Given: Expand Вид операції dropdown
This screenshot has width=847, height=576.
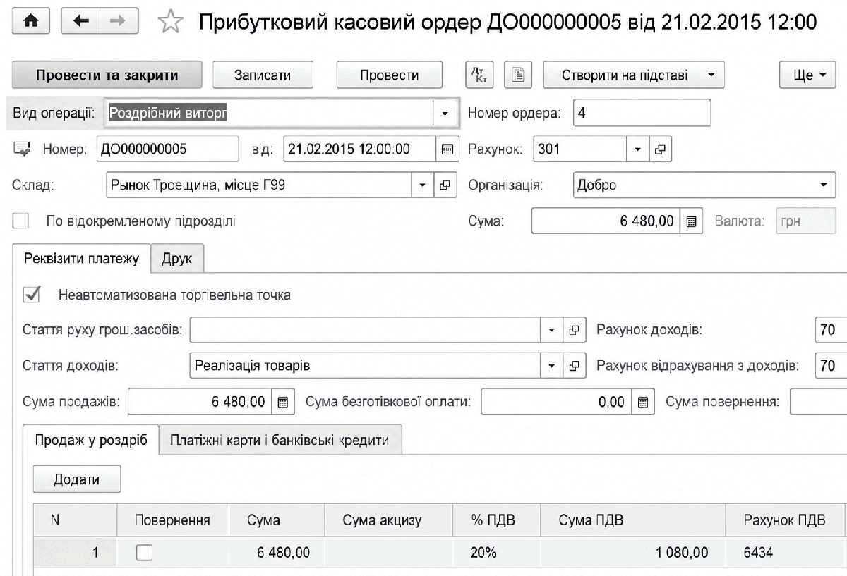Looking at the screenshot, I should tap(445, 114).
